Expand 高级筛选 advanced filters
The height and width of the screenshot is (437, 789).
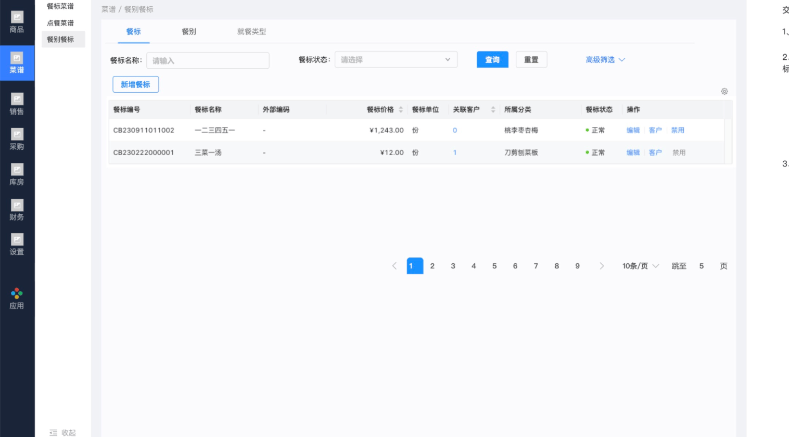[605, 60]
